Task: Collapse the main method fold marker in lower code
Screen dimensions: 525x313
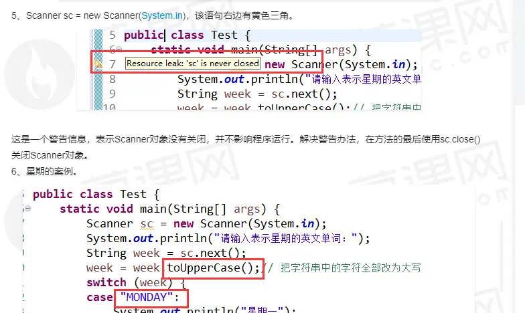Action: click(28, 209)
